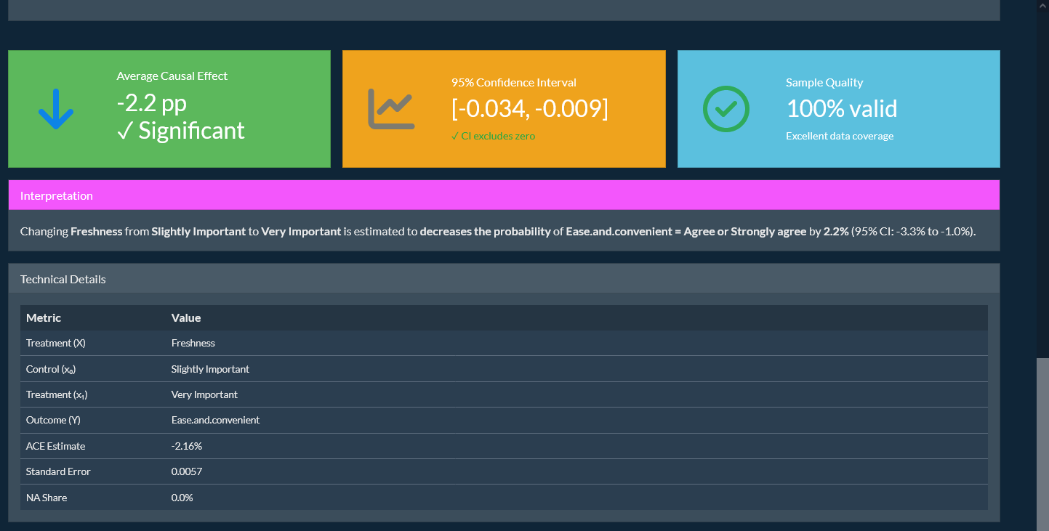Click the Average Causal Effect label
The height and width of the screenshot is (531, 1049).
click(x=172, y=76)
